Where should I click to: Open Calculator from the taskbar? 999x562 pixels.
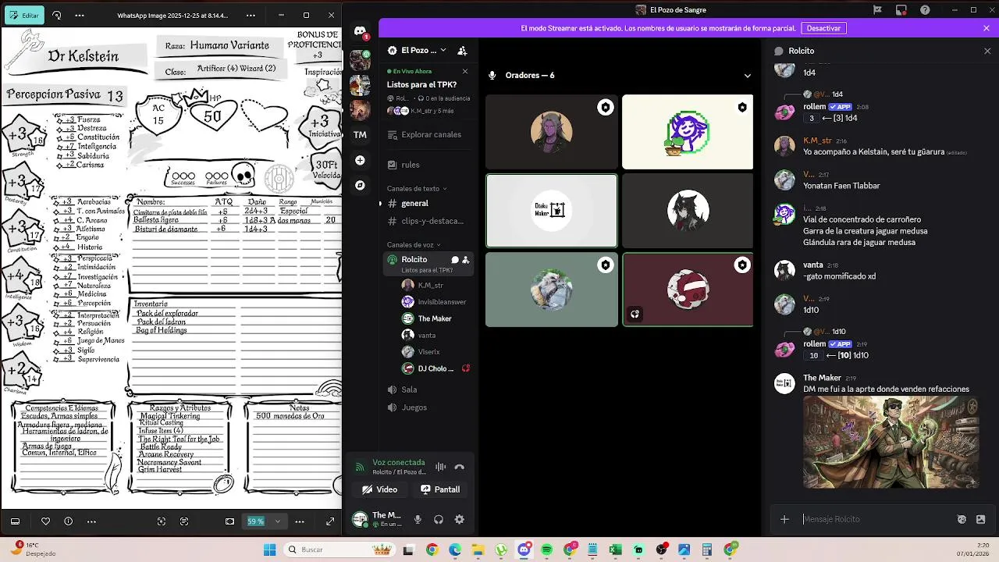pyautogui.click(x=707, y=550)
